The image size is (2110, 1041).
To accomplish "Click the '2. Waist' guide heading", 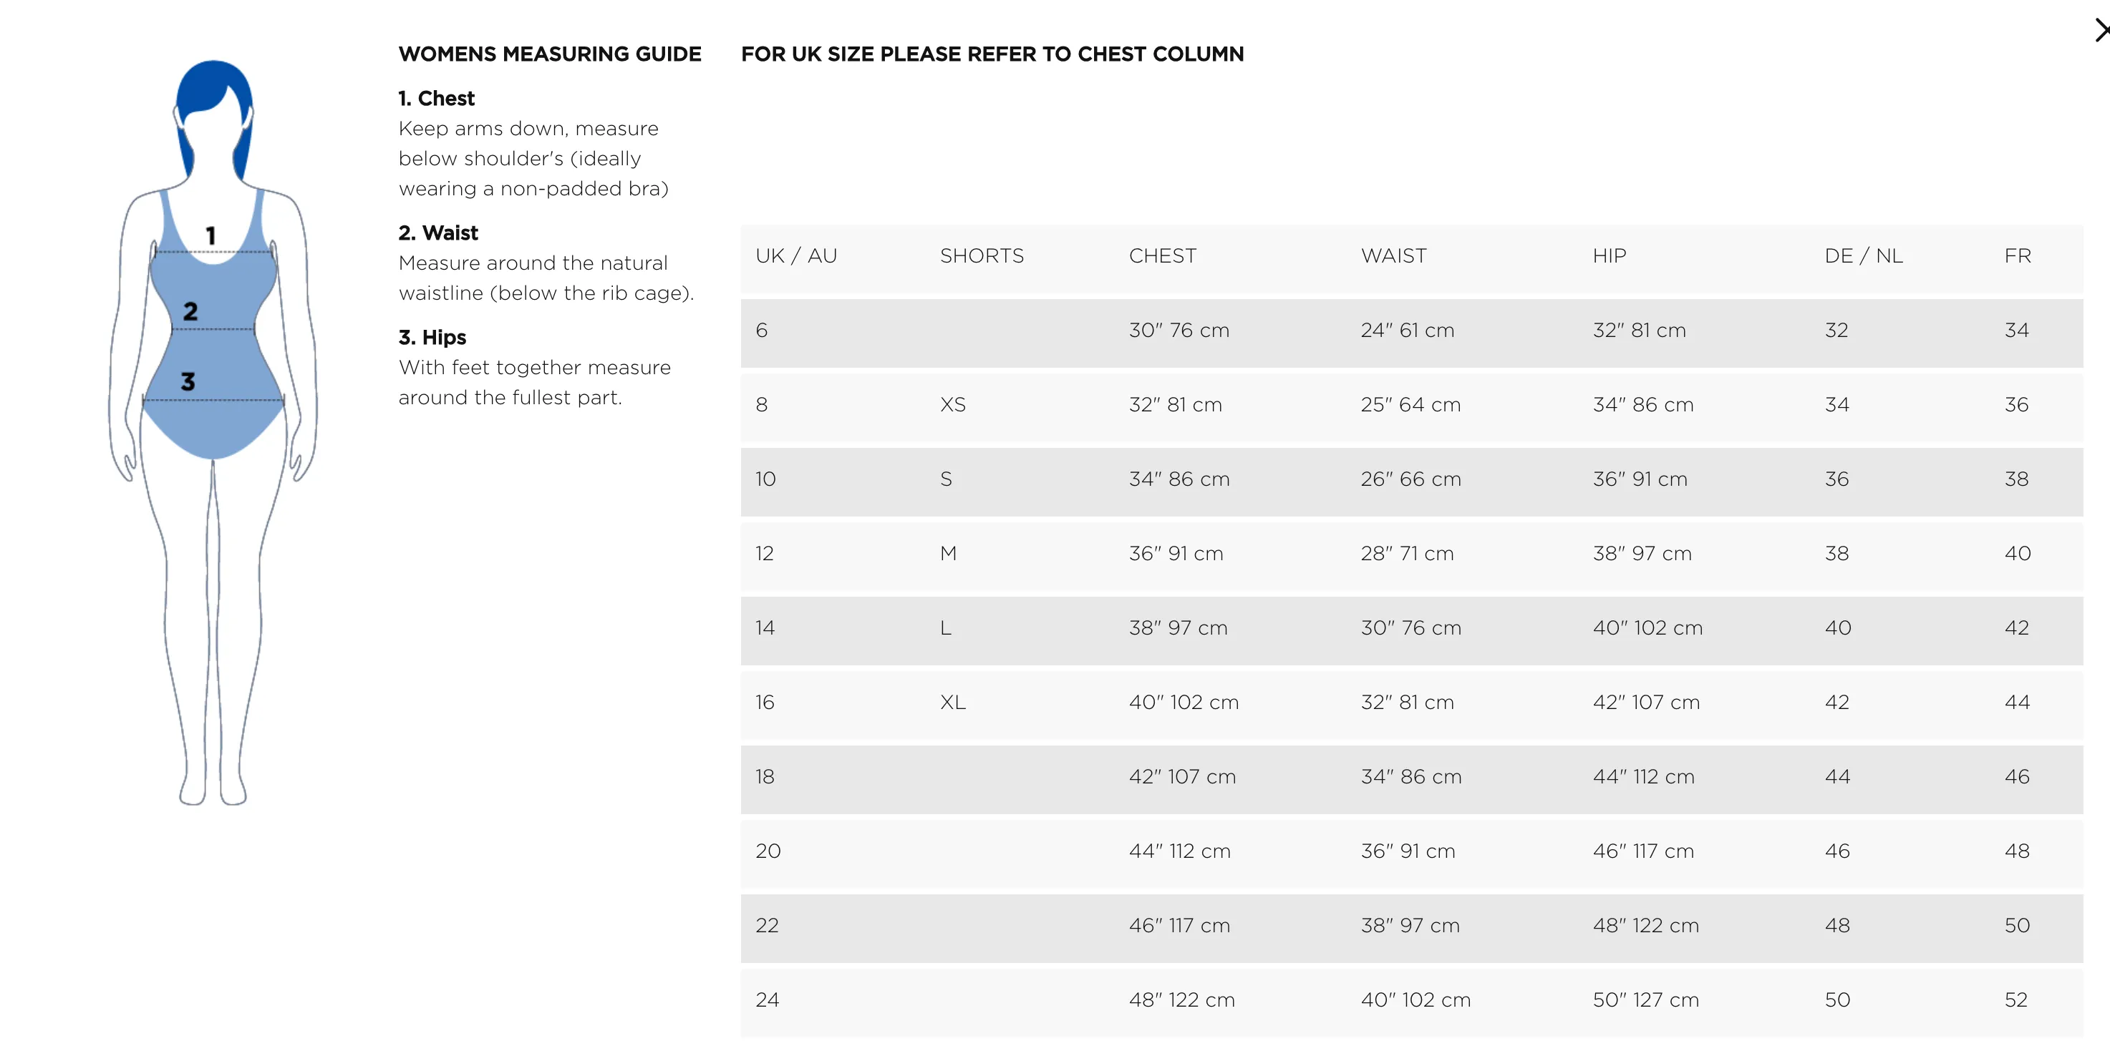I will click(x=437, y=233).
